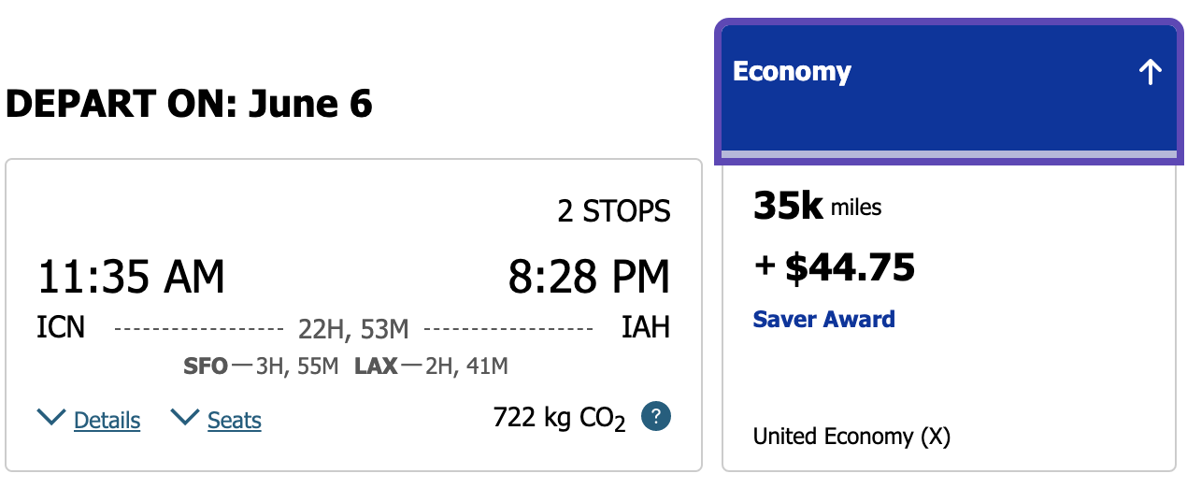
Task: Click the 8:28 PM arrival time
Action: click(589, 277)
